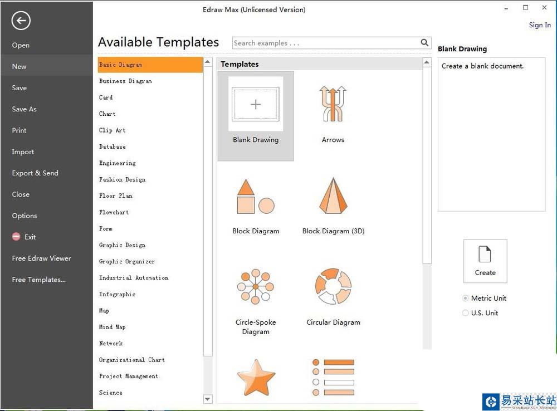Select the Basic Diagram category
This screenshot has height=411, width=557.
pyautogui.click(x=150, y=65)
